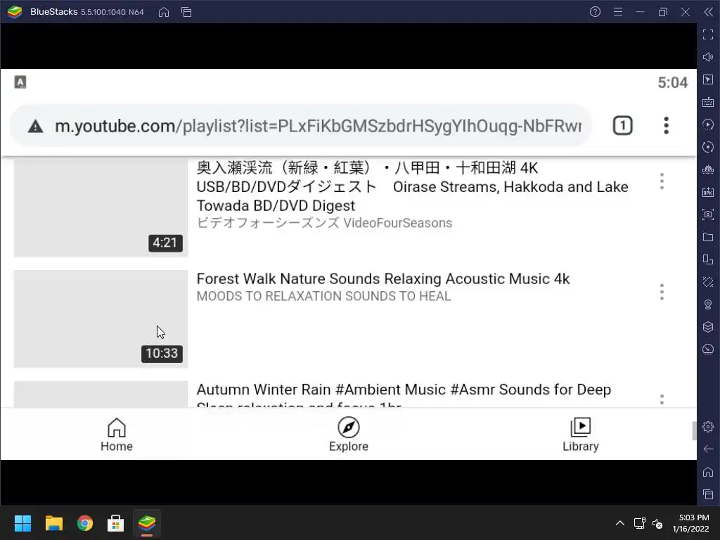720x540 pixels.
Task: Open options menu for Autumn Winter Rain video
Action: [x=662, y=399]
